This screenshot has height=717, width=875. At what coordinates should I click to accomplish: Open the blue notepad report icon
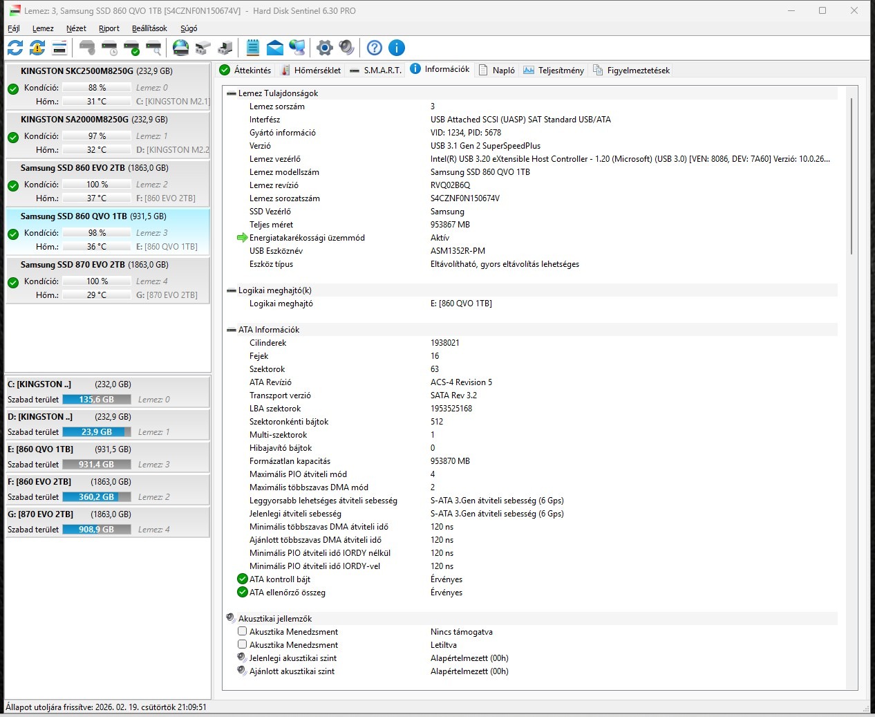click(x=253, y=48)
